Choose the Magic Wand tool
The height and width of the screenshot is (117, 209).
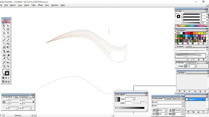(4, 29)
